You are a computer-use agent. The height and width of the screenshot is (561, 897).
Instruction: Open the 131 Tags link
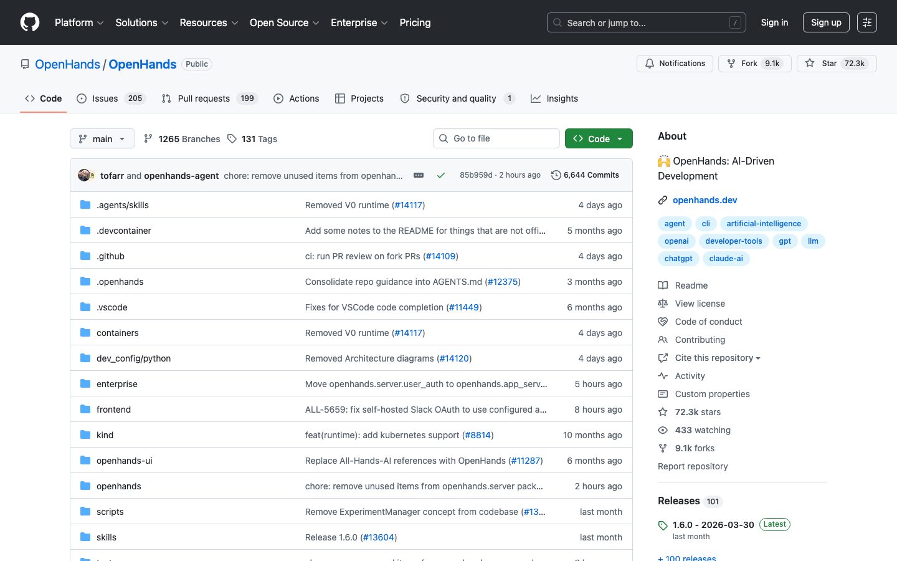(x=252, y=139)
